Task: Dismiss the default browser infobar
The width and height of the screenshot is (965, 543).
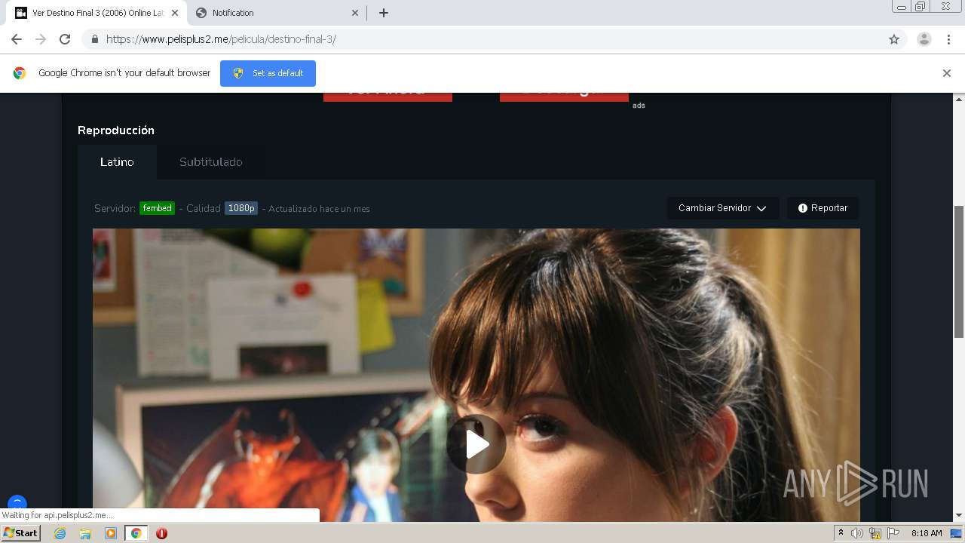Action: [x=946, y=73]
